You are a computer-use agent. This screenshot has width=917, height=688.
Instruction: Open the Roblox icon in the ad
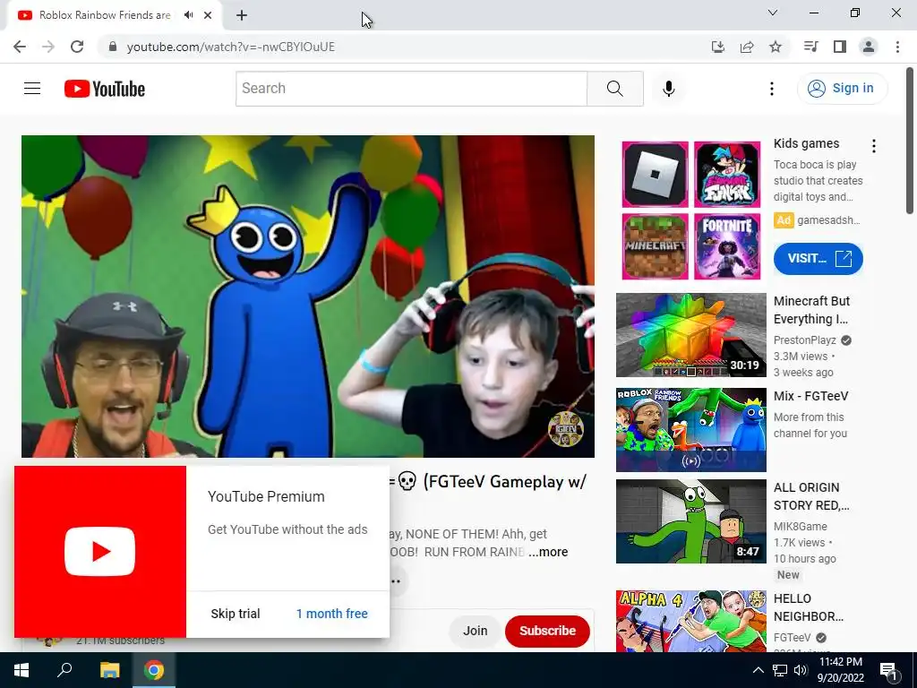[x=655, y=175]
